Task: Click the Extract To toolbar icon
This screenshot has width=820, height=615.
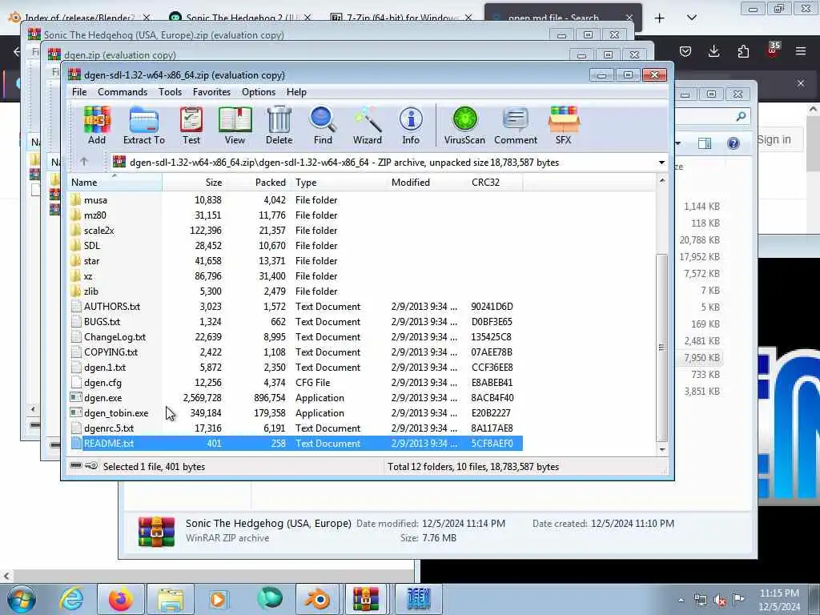Action: point(144,126)
